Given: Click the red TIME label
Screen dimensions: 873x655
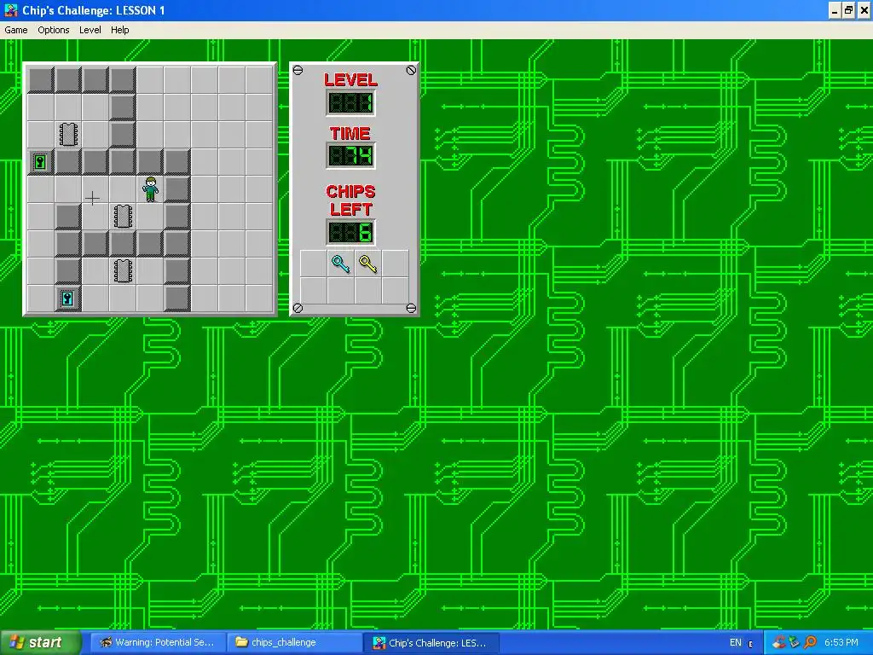Looking at the screenshot, I should 350,133.
